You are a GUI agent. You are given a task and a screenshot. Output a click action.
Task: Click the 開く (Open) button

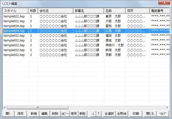click(x=8, y=114)
